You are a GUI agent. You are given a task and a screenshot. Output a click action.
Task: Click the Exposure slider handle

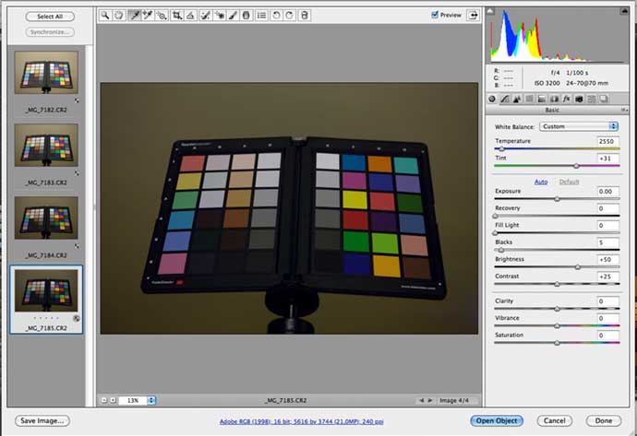click(x=557, y=199)
